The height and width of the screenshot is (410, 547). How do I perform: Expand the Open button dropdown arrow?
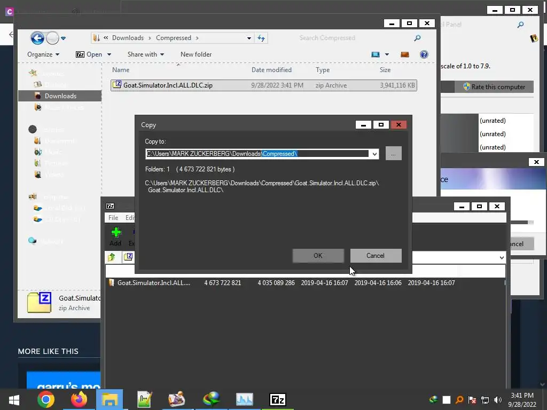point(109,54)
